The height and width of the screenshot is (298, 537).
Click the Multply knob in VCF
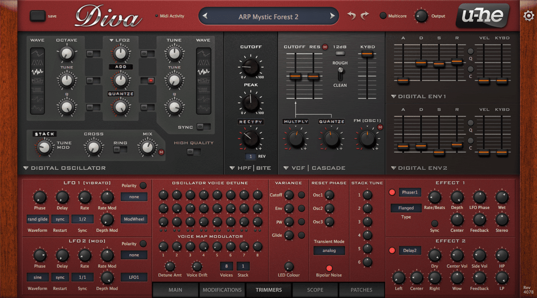[x=296, y=139]
